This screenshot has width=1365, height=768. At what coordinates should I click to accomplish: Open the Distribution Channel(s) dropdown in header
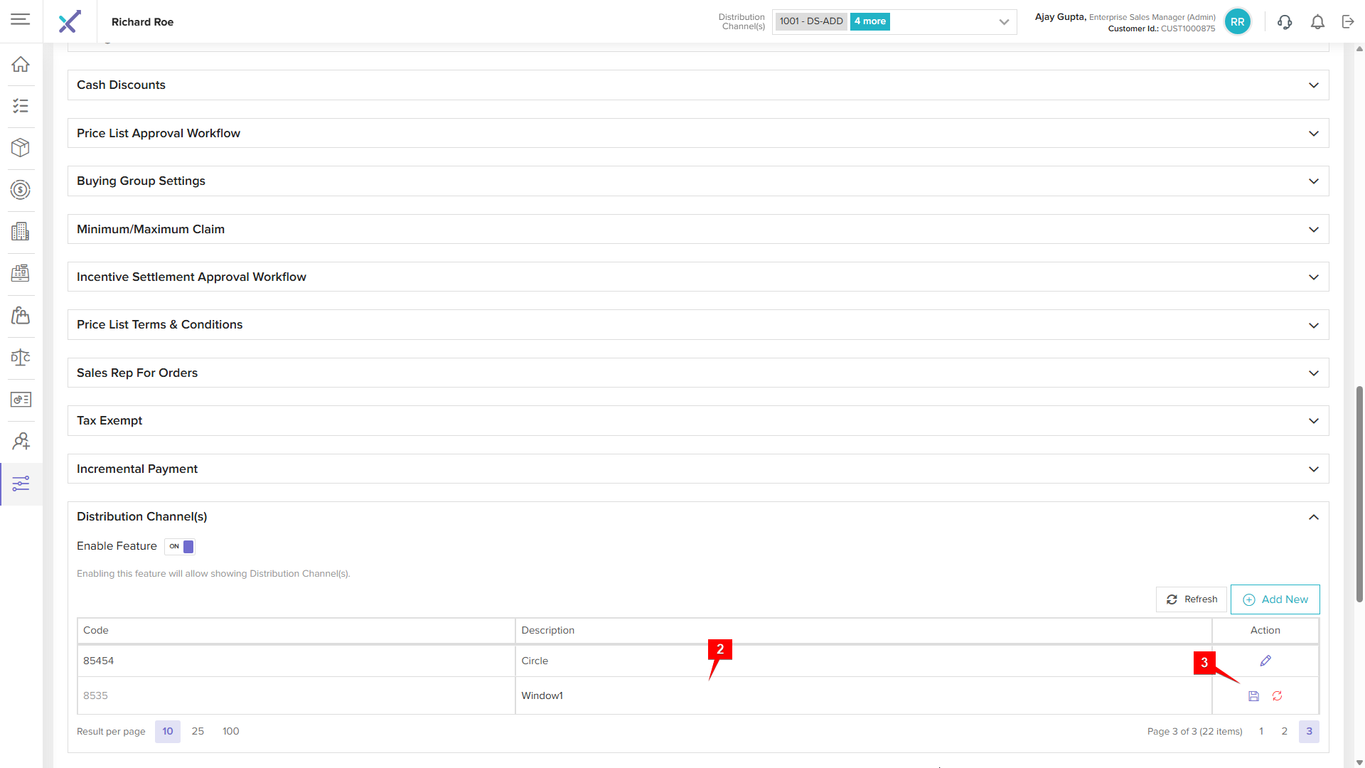1003,22
